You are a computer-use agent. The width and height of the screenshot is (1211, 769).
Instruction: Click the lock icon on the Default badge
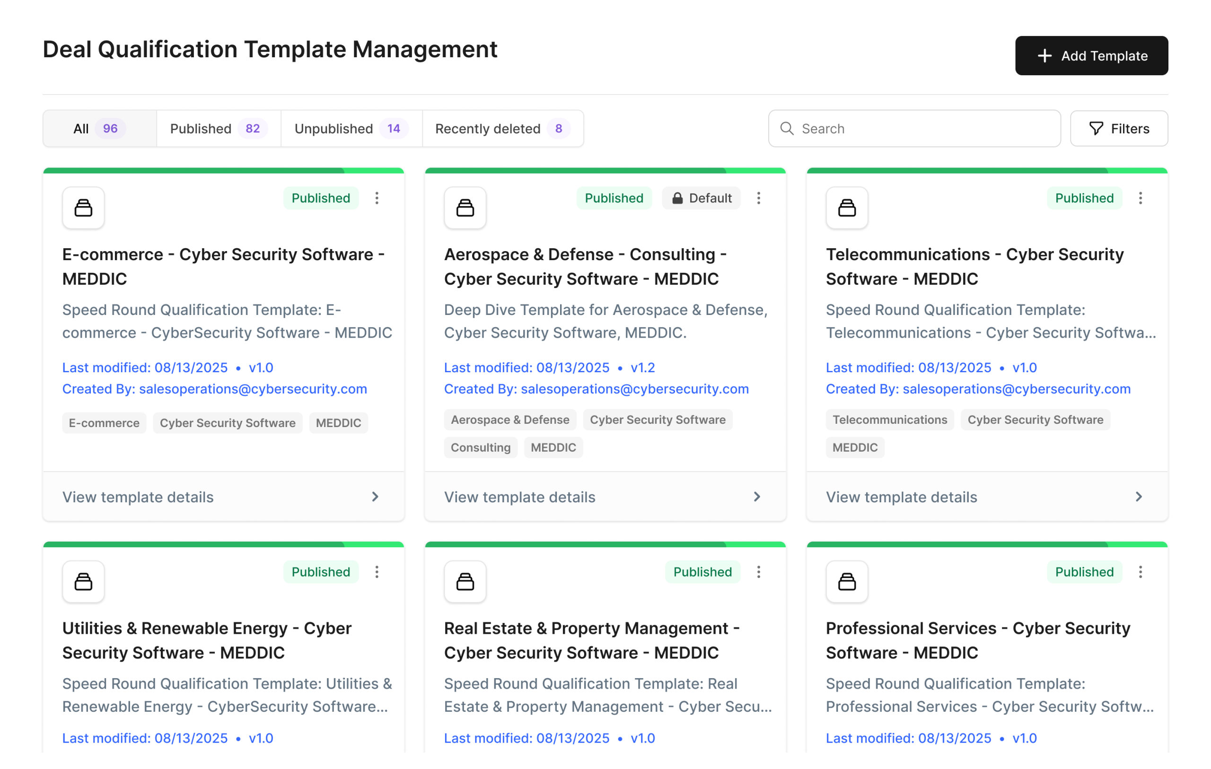[x=677, y=198]
